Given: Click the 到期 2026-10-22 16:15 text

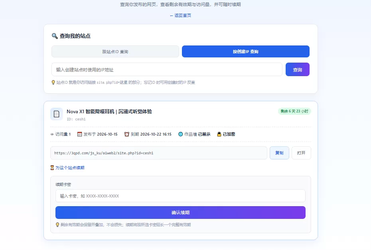Looking at the screenshot, I should 148,134.
